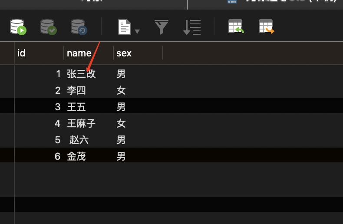Screen dimensions: 343x224
Task: Click the id cell with value 6
Action: [x=57, y=156]
